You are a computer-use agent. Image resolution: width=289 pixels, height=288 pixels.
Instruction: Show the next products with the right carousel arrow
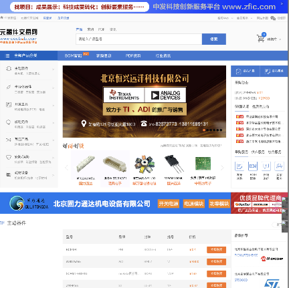[x=222, y=168]
